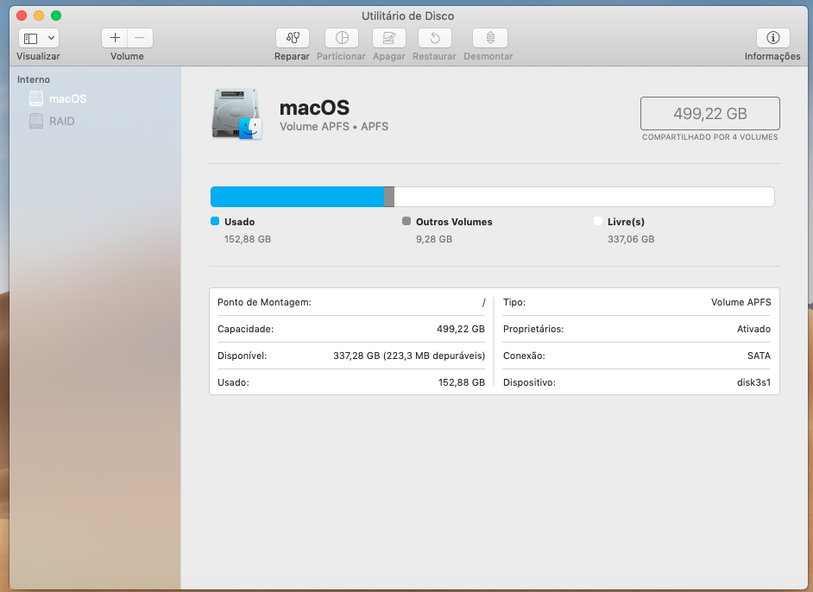
Task: Click the RAID disk icon in sidebar
Action: pyautogui.click(x=36, y=121)
